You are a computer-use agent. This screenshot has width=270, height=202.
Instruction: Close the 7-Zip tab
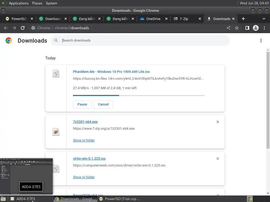click(200, 19)
